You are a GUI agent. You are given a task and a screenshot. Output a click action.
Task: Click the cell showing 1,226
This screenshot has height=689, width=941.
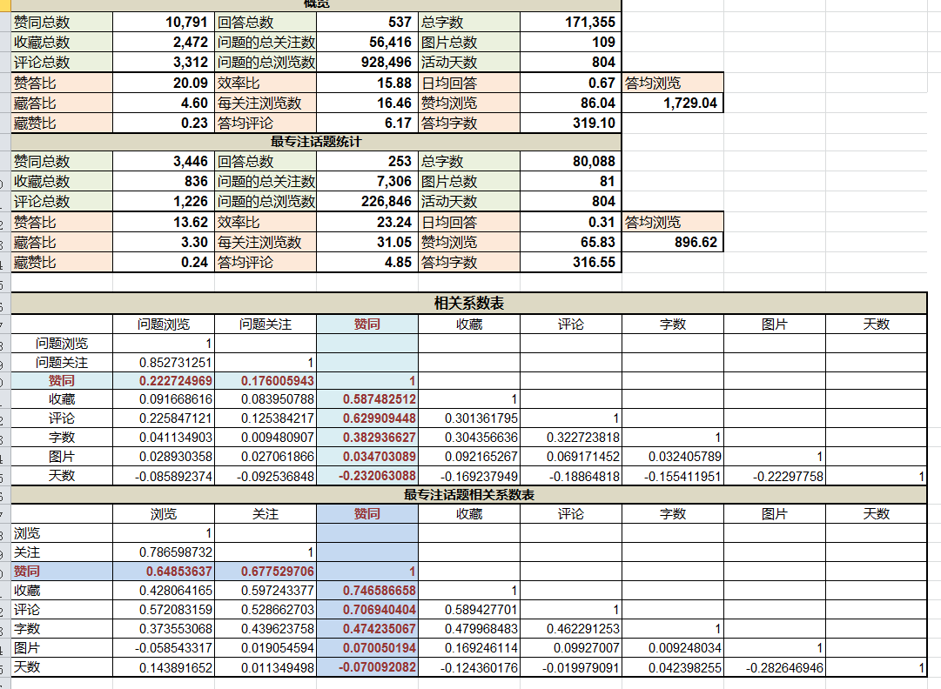164,202
